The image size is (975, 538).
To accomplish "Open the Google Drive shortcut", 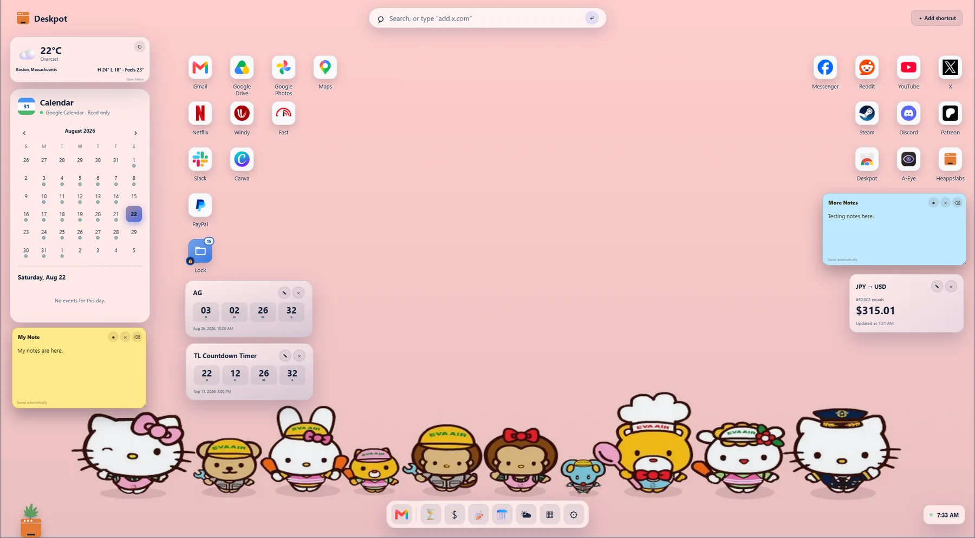I will [x=242, y=68].
